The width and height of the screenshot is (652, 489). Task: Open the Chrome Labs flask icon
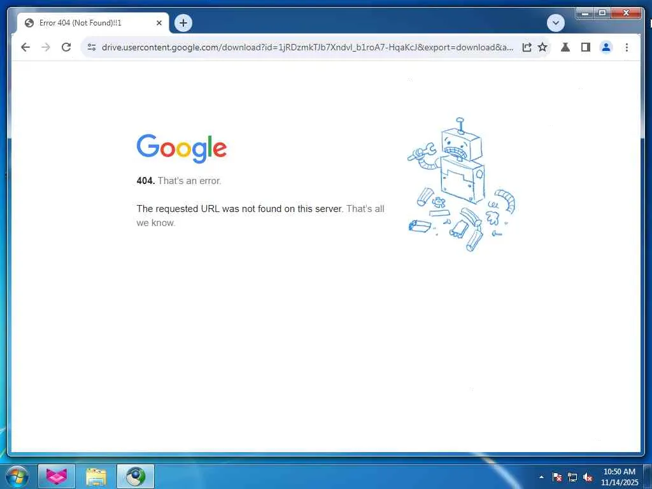[x=565, y=47]
